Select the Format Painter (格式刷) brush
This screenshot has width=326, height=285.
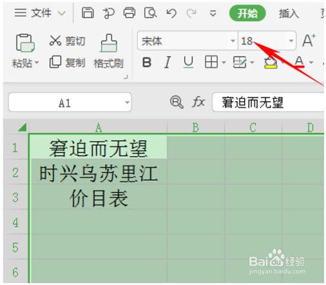point(109,43)
